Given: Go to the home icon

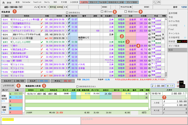Looking at the screenshot, I should [3, 2].
